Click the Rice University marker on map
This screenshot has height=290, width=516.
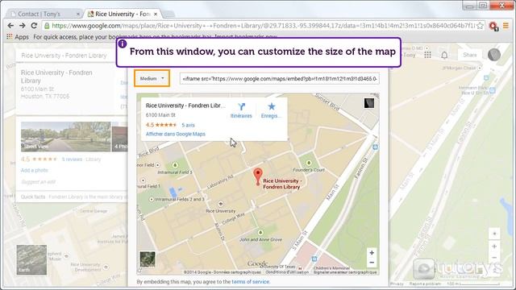(x=220, y=204)
